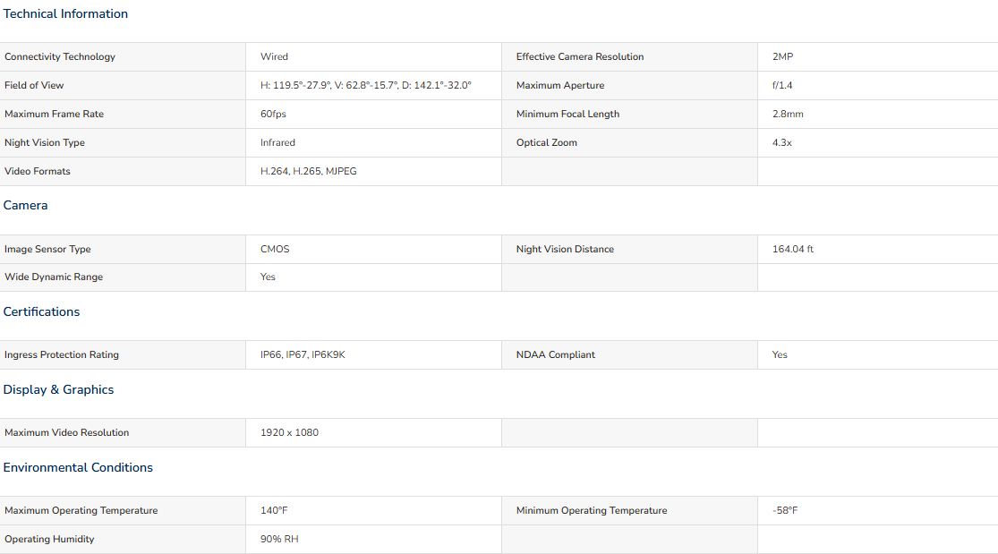This screenshot has width=998, height=554.
Task: Select the NDAA Compliant label
Action: 556,354
